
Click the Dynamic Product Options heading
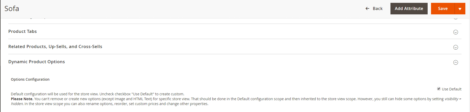click(37, 62)
